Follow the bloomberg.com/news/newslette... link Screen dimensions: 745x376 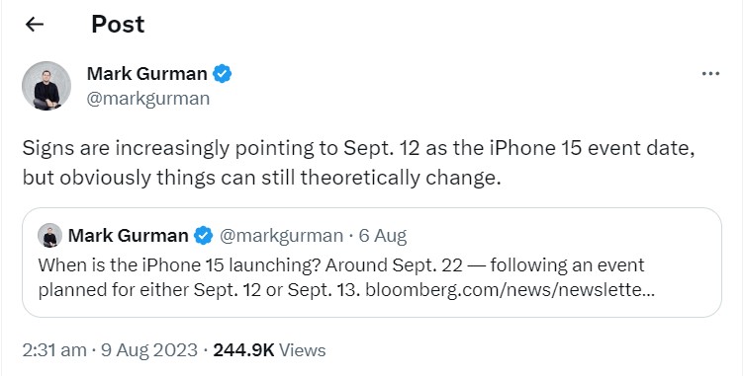tap(510, 290)
